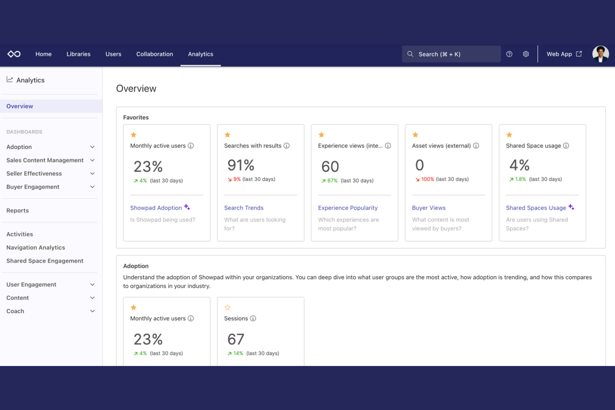
Task: Unfavorite the Shared Space usage star
Action: coord(509,135)
